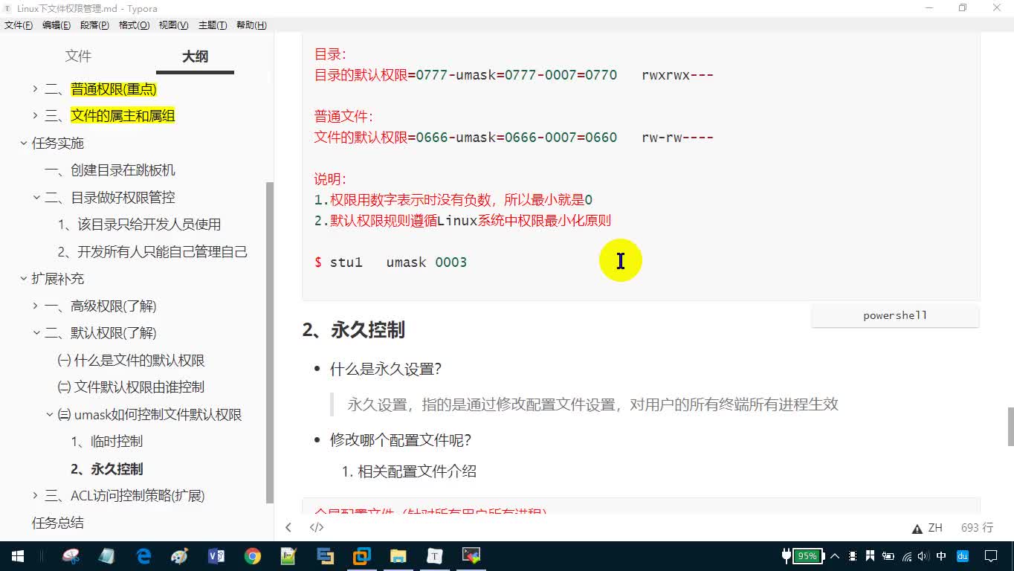Collapse ㈢ umask如何控制文件默认权限 node
This screenshot has height=571, width=1014.
pos(50,415)
